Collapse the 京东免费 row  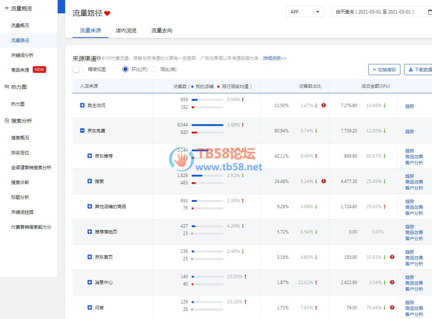pos(82,130)
